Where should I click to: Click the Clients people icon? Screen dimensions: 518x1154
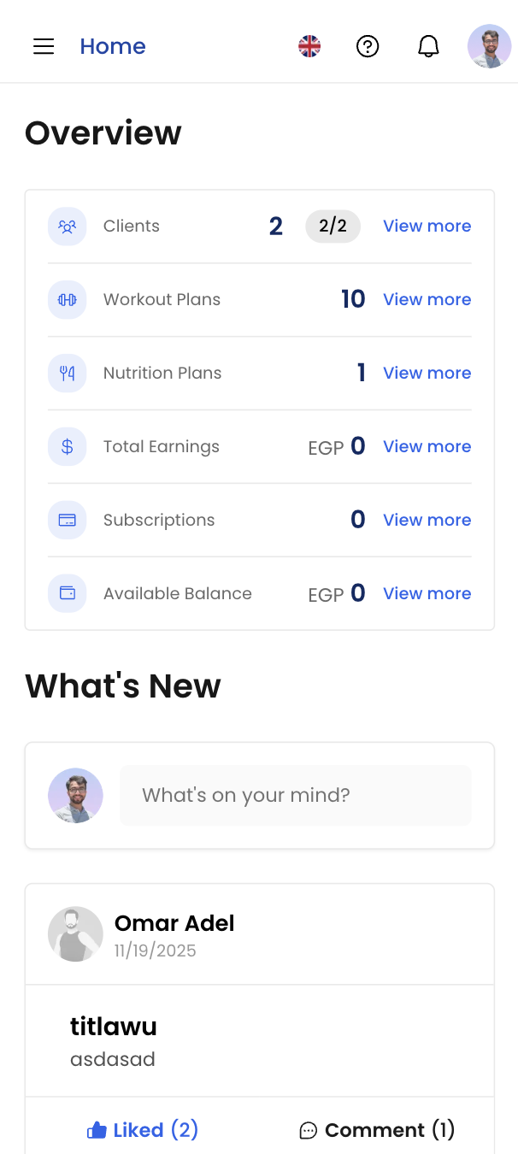tap(67, 227)
